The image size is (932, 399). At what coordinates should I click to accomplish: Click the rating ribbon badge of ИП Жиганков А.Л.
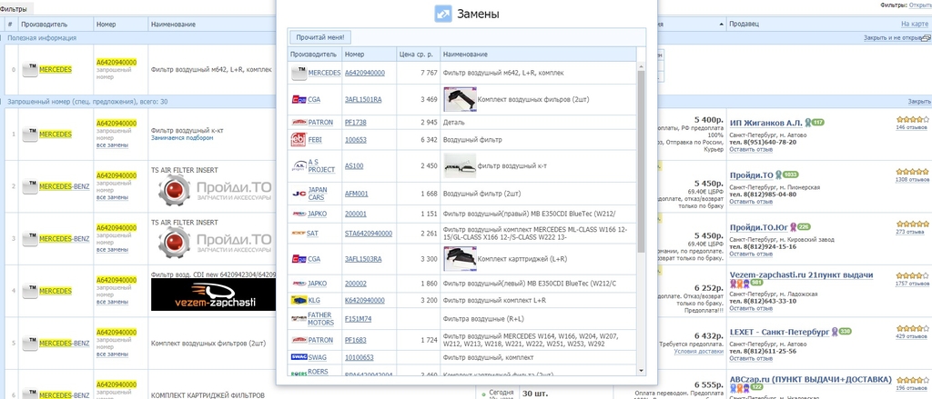pos(815,123)
